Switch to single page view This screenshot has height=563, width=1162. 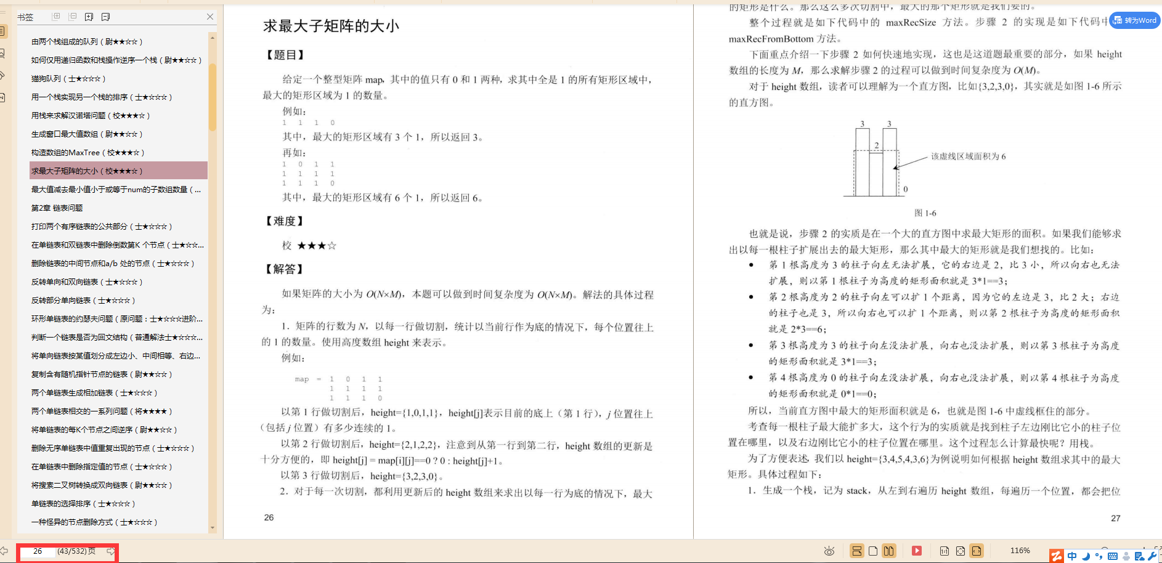point(872,551)
